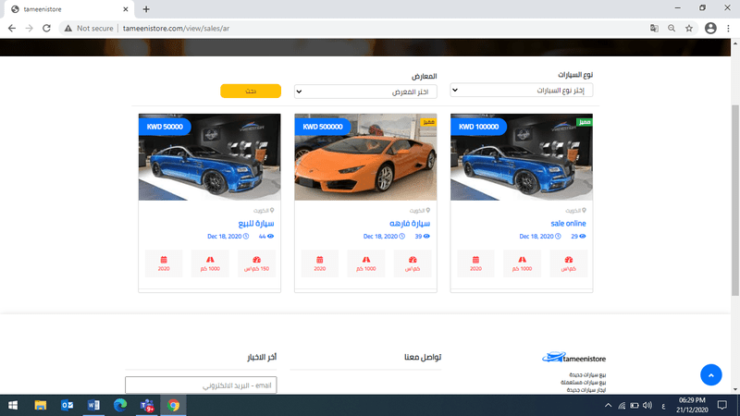Click the clock icon on the KWD 50000 card

[246, 237]
